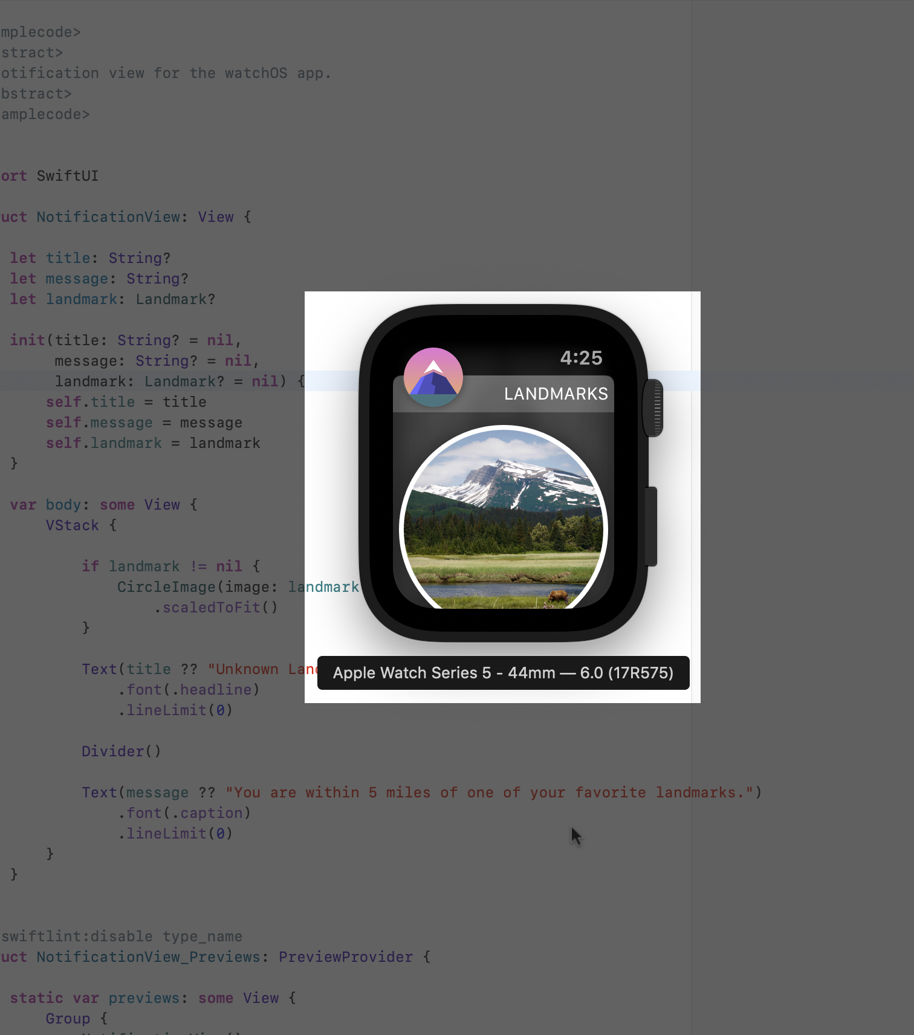Click the 'Divider()' line
This screenshot has height=1035, width=914.
pos(122,751)
